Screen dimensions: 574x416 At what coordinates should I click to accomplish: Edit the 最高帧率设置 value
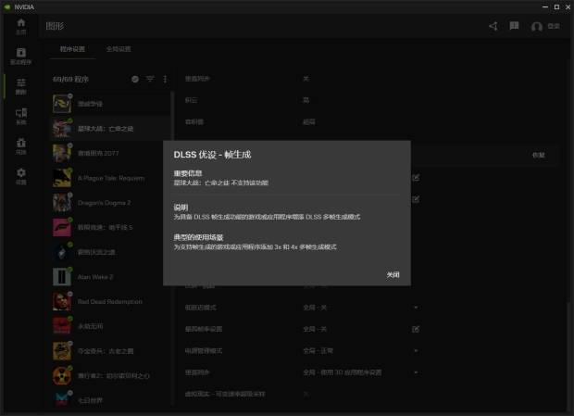[x=416, y=329]
